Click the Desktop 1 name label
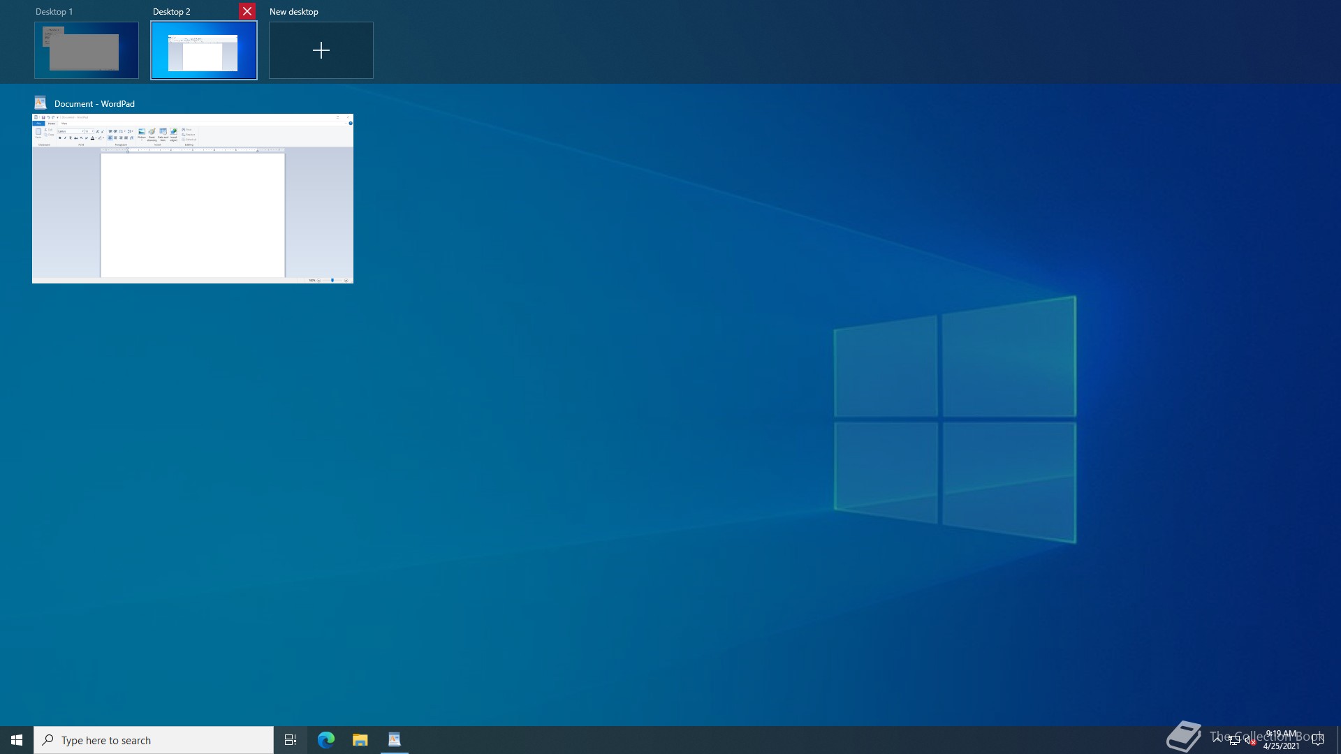The height and width of the screenshot is (754, 1341). (54, 12)
